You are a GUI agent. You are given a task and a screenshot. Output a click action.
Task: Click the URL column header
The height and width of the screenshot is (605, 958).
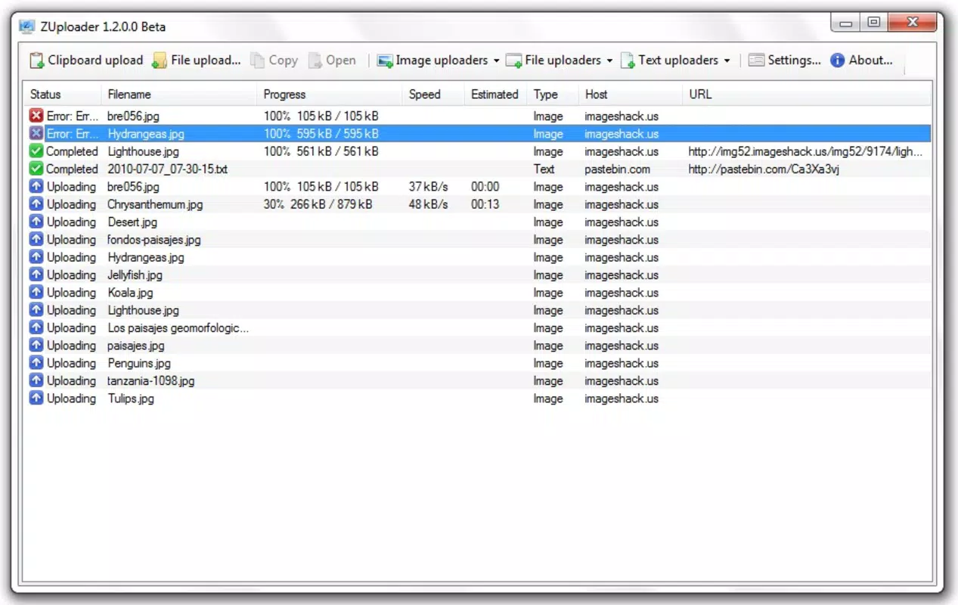pos(807,95)
